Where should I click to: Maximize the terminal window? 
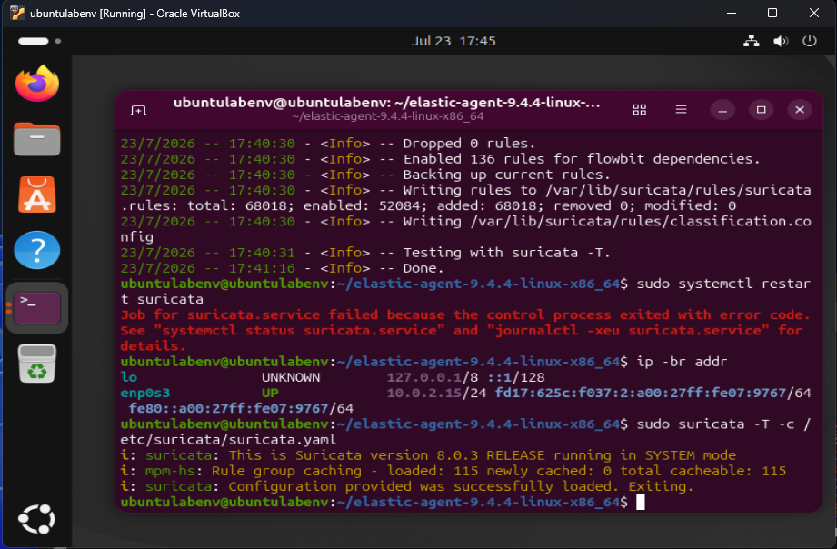(762, 110)
